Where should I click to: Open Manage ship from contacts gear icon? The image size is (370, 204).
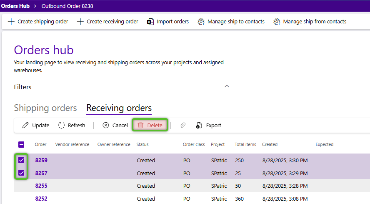tap(277, 22)
